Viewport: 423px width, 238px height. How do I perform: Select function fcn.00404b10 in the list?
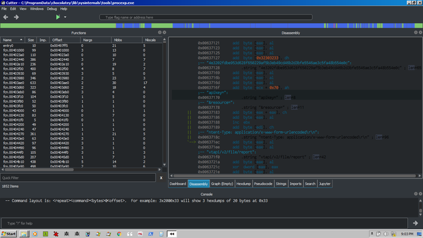pyautogui.click(x=81, y=161)
